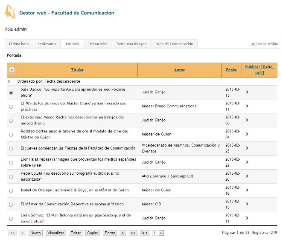Click the Editar button
Image resolution: width=283 pixels, height=242 pixels.
pyautogui.click(x=76, y=233)
